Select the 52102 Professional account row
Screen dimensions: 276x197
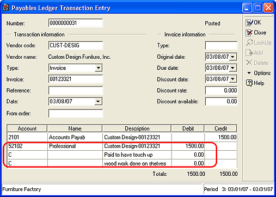click(x=122, y=146)
